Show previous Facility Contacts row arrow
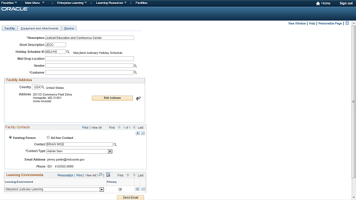 (119, 127)
